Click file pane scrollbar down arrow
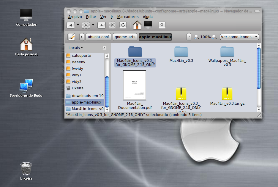 coord(259,110)
